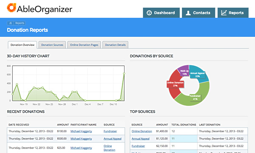Click the Dec 10 axis label
This screenshot has height=153, width=255.
click(113, 104)
